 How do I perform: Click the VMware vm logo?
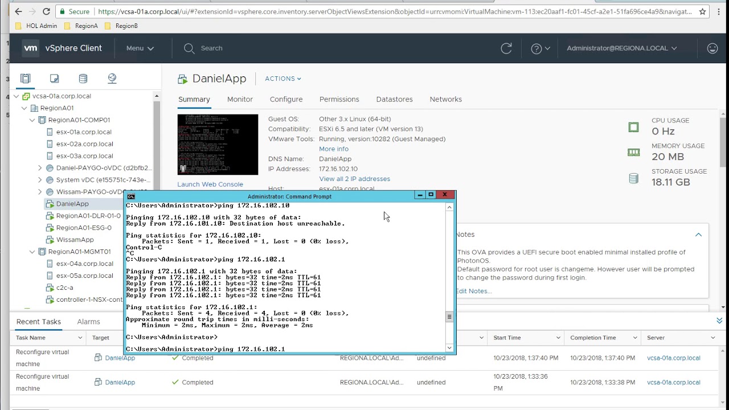tap(30, 48)
